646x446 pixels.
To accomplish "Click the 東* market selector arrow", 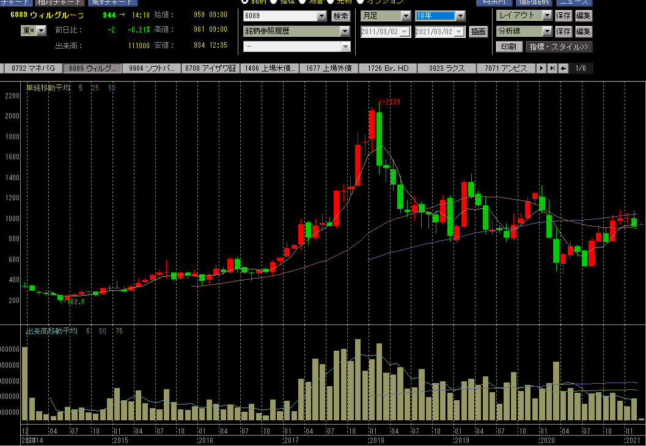I will [41, 31].
